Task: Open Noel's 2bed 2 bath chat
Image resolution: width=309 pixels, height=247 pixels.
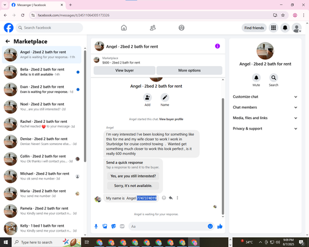Action: 42,107
